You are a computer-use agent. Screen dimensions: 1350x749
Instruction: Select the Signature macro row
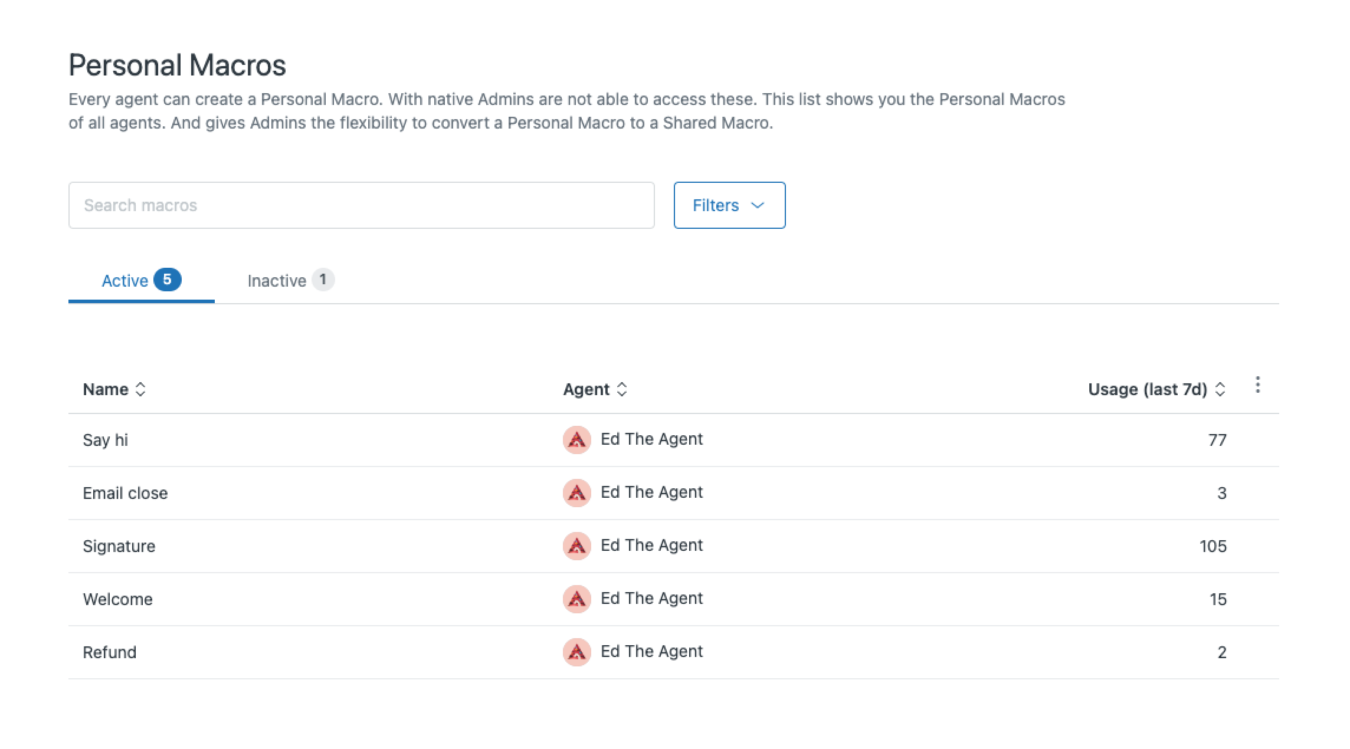coord(119,546)
